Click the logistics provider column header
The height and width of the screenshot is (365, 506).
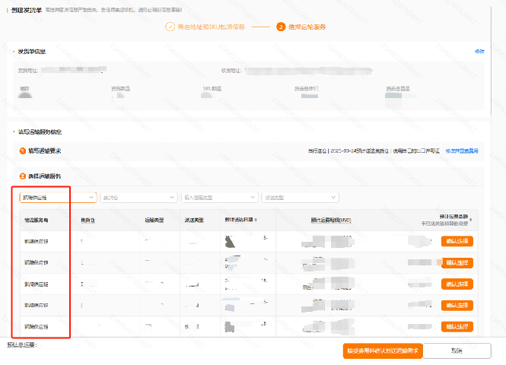tap(37, 221)
